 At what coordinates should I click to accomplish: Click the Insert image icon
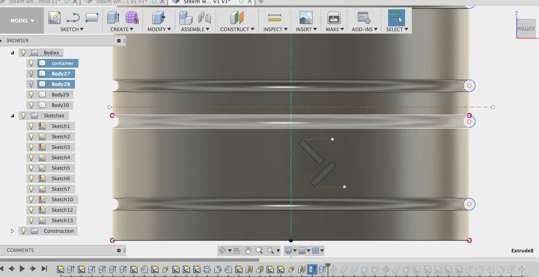306,18
